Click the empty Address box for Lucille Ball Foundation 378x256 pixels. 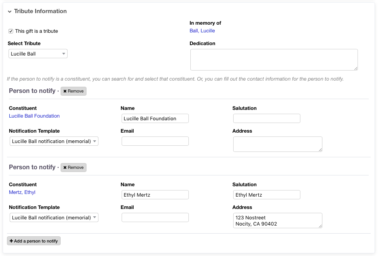[x=278, y=144]
